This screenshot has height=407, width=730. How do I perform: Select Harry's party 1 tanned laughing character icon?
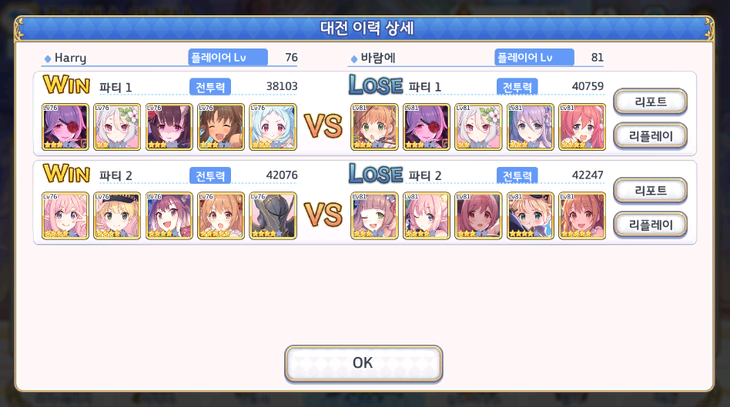(x=221, y=127)
